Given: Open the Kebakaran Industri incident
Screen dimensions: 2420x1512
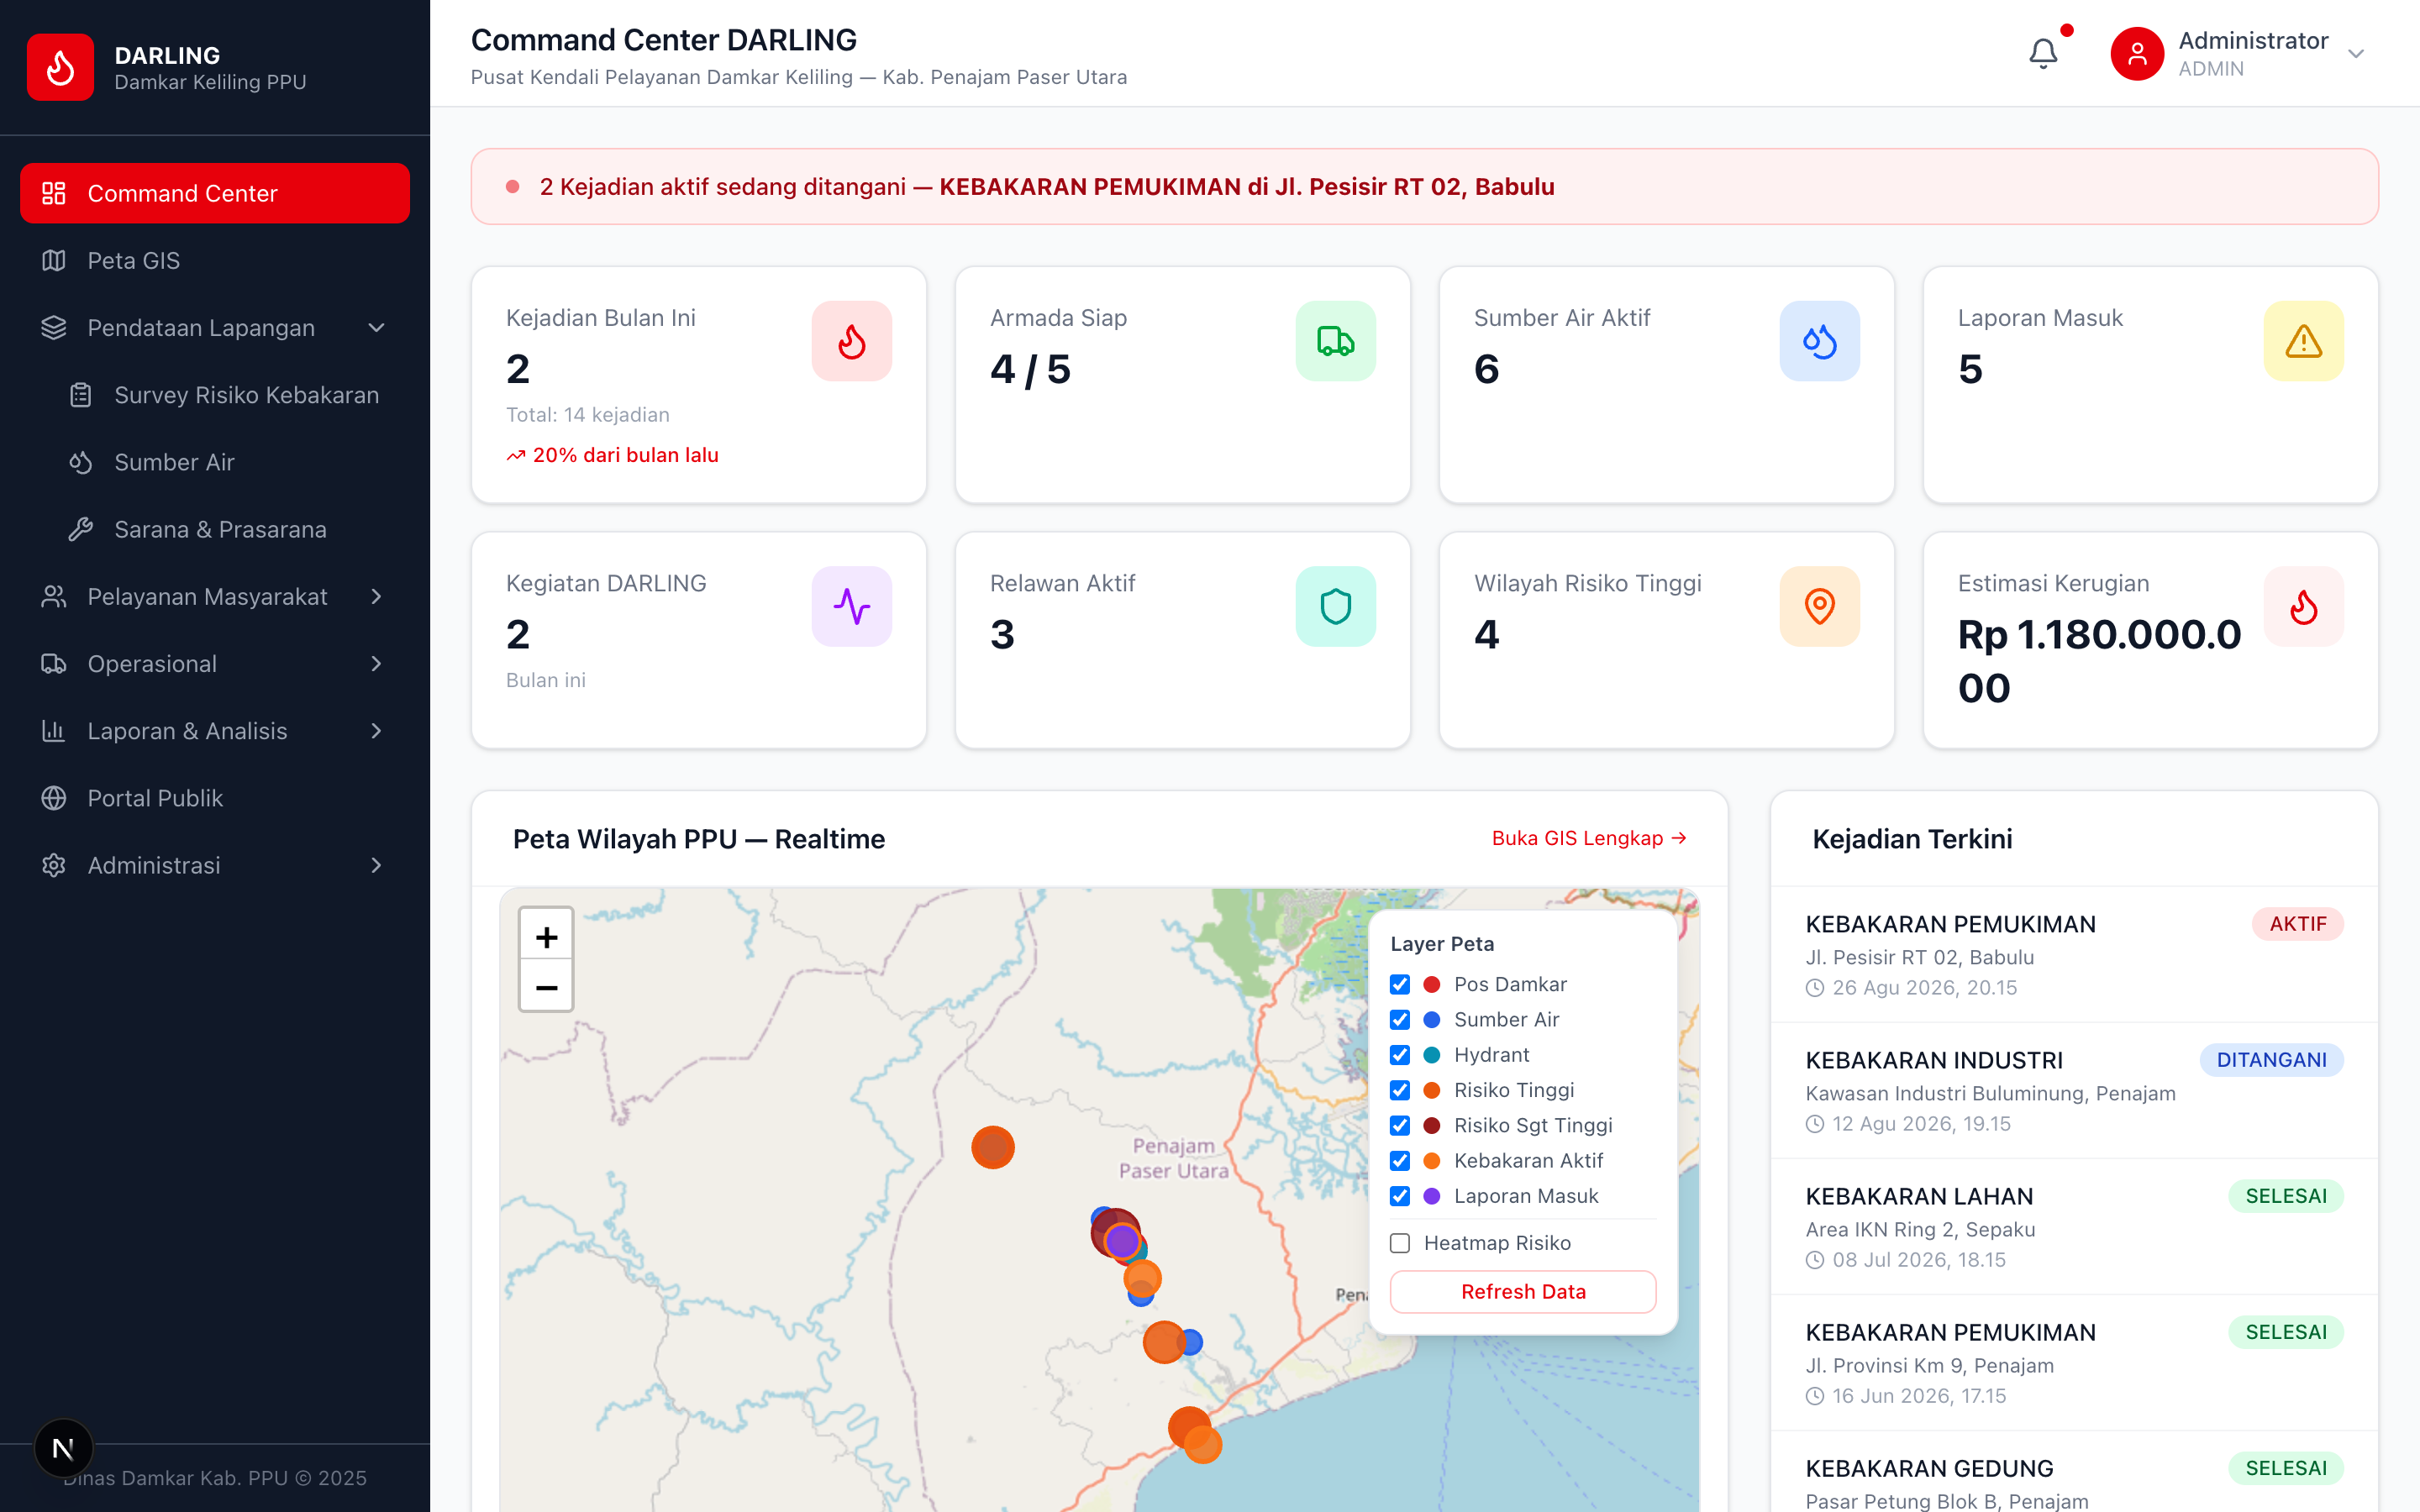Looking at the screenshot, I should [2074, 1090].
